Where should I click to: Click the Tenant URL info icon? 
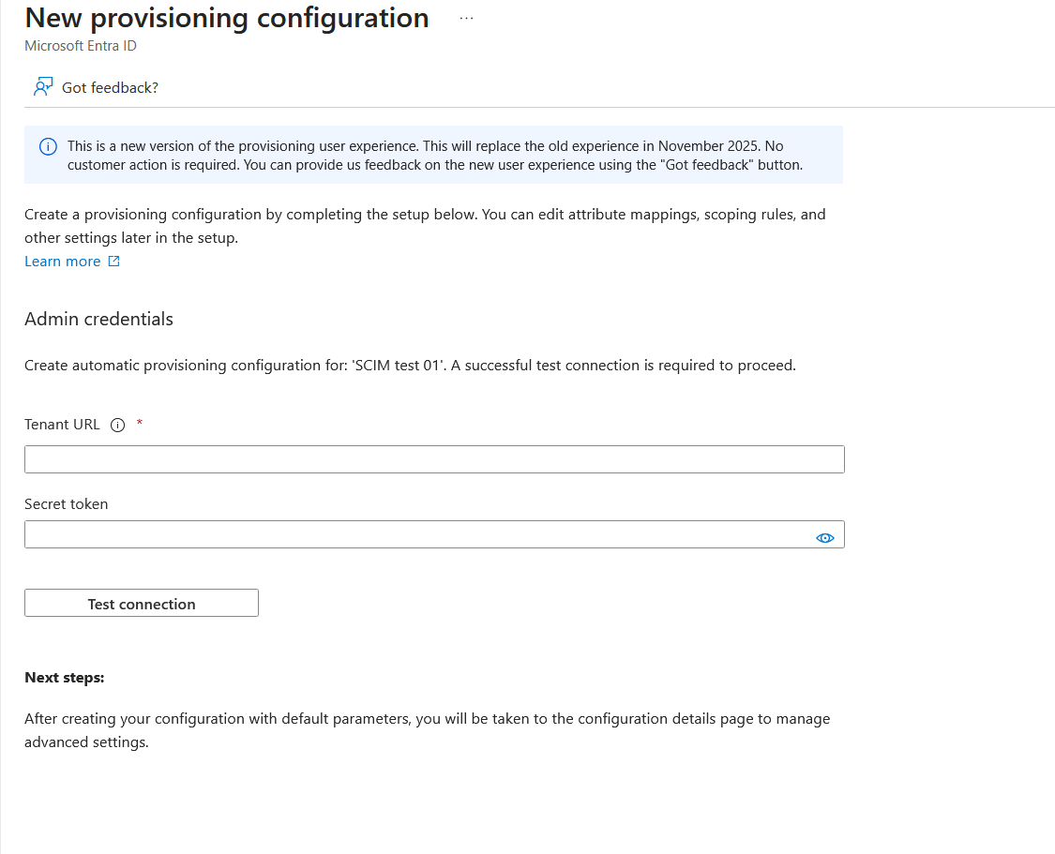click(x=118, y=425)
